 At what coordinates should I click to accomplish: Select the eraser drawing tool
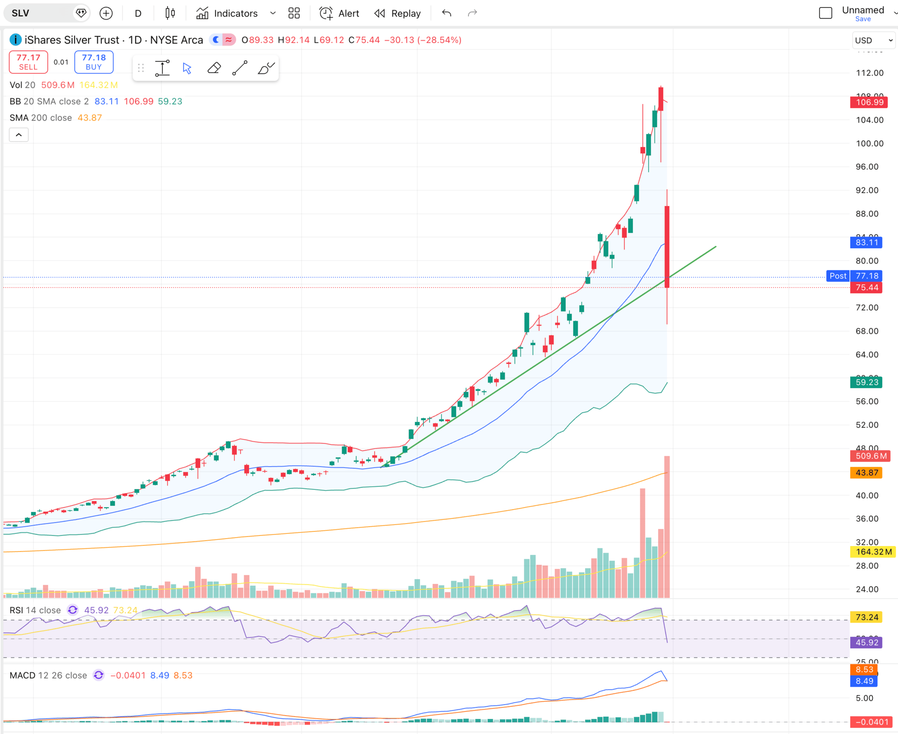coord(214,68)
